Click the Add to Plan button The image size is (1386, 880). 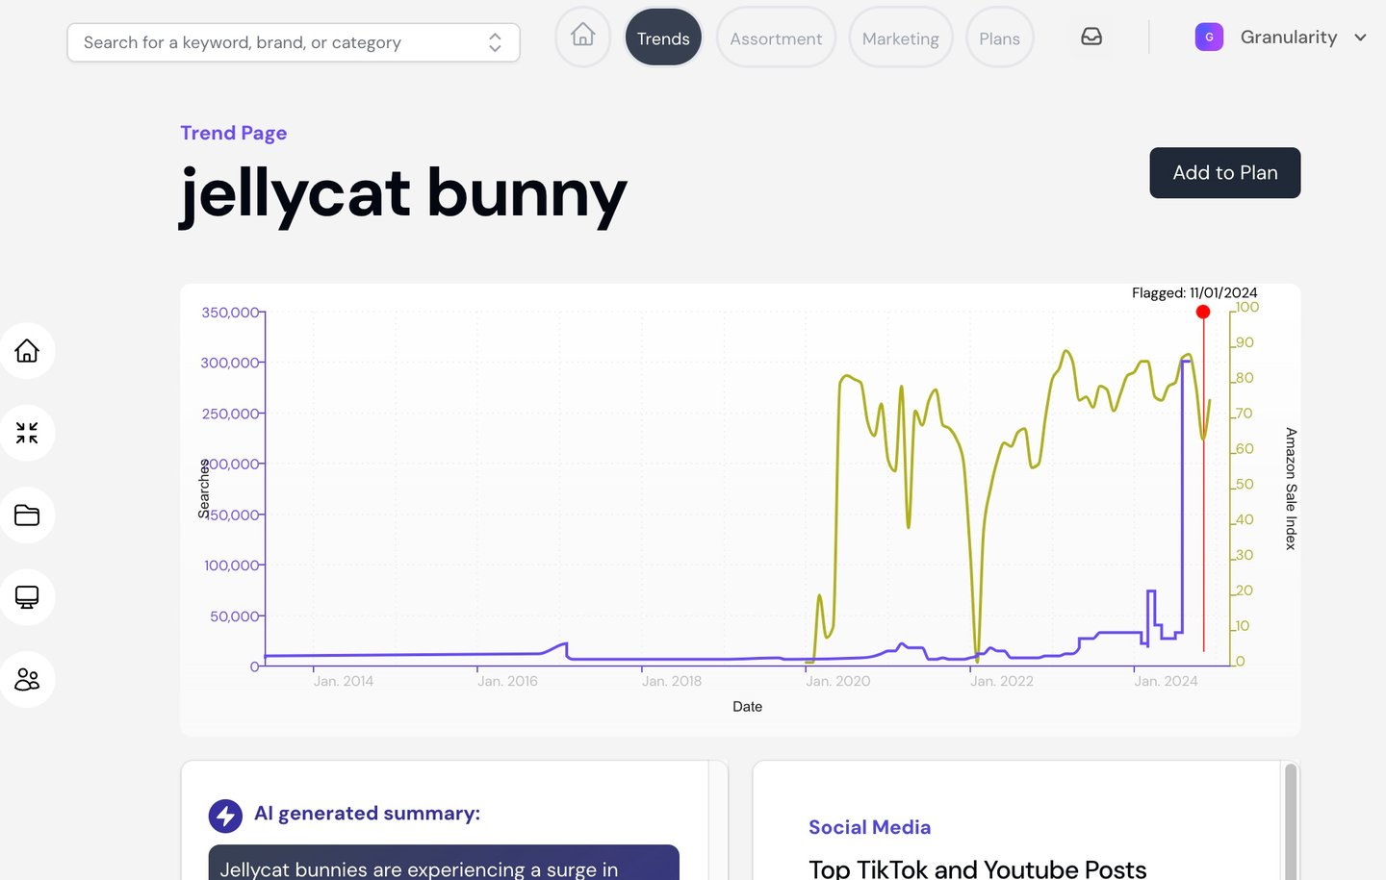1224,173
